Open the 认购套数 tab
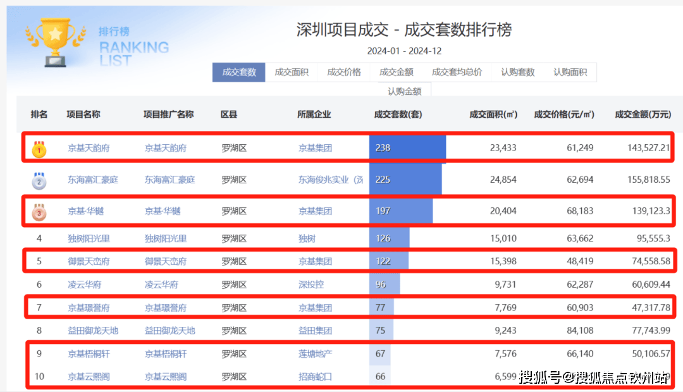Image resolution: width=683 pixels, height=392 pixels. (517, 72)
